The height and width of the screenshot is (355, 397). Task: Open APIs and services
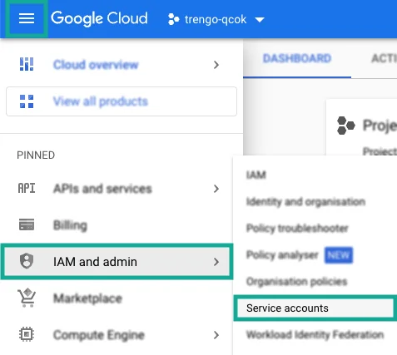[117, 189]
